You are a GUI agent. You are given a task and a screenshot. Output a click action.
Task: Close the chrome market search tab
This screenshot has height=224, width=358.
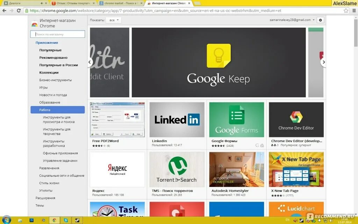[x=141, y=3]
